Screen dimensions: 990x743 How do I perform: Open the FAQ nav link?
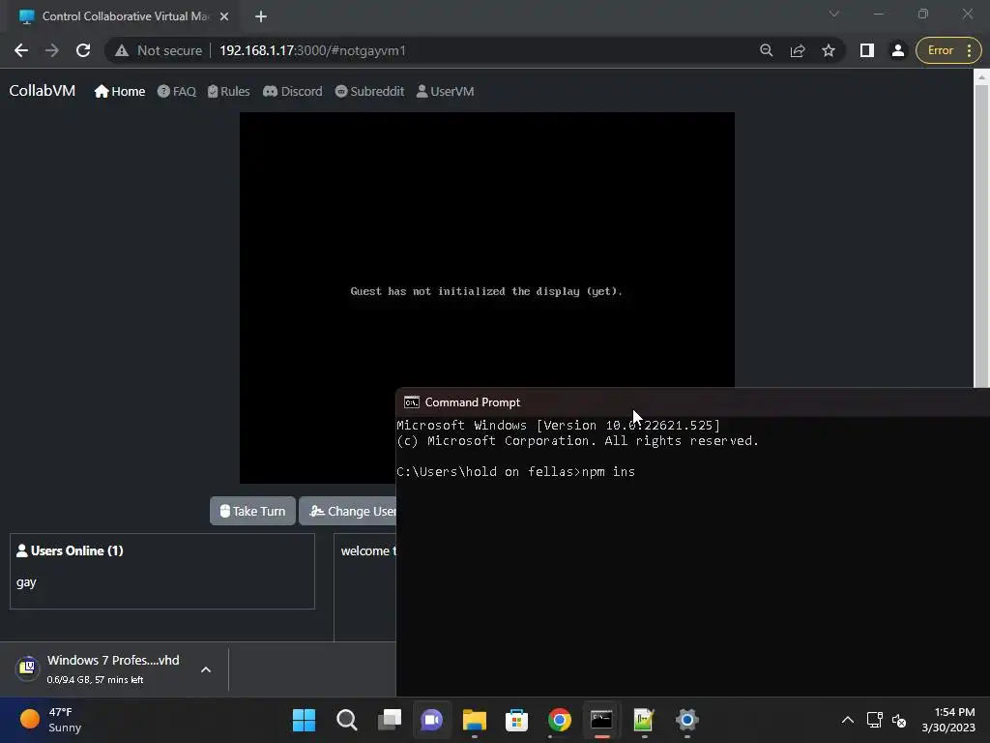tap(177, 92)
